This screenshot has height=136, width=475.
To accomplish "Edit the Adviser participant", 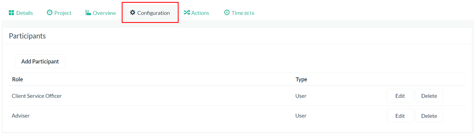I will (x=400, y=116).
